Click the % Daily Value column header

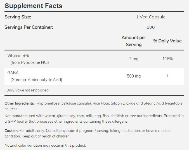[x=167, y=41]
